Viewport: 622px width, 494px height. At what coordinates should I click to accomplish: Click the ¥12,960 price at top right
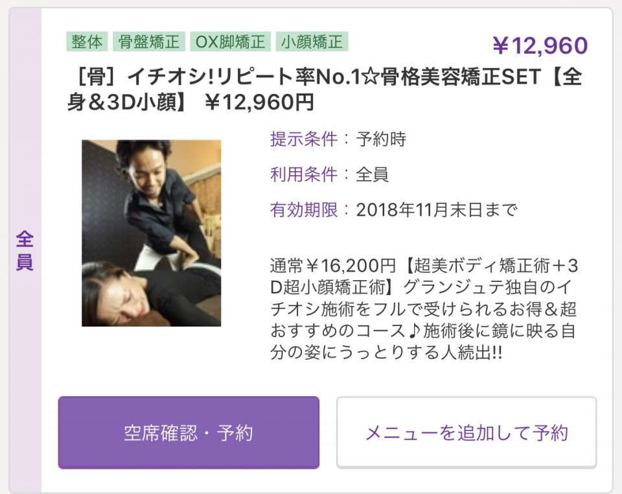pos(540,45)
